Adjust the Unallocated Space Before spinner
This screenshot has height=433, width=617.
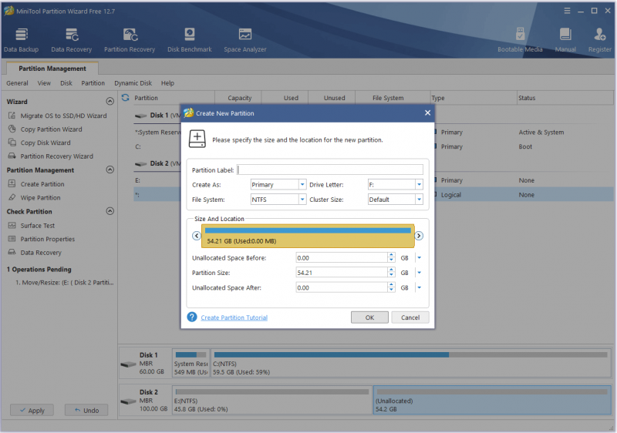[x=391, y=258]
